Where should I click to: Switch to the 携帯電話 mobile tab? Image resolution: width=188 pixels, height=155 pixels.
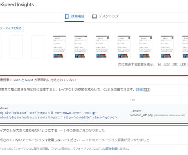coord(74,16)
